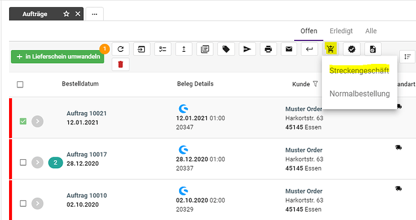Image resolution: width=416 pixels, height=220 pixels.
Task: Click the return arrow toolbar icon
Action: (x=309, y=49)
